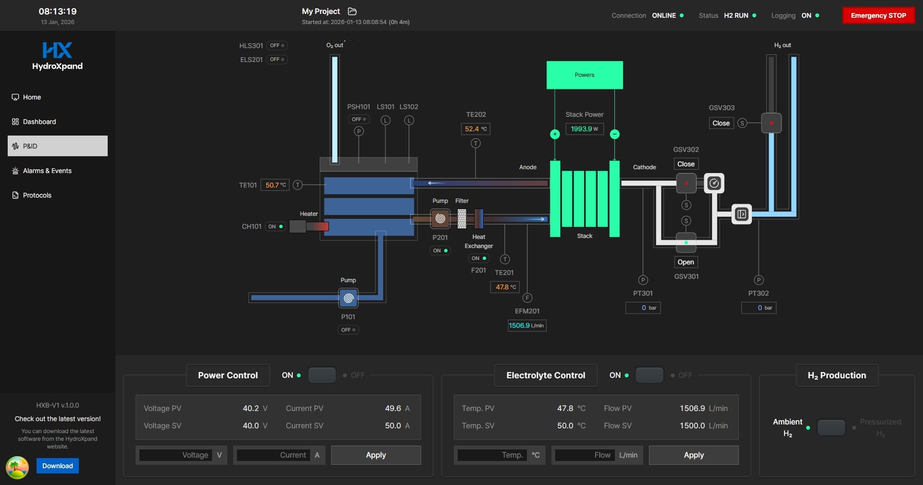Image resolution: width=923 pixels, height=485 pixels.
Task: Go to Alarms & Events
Action: pyautogui.click(x=47, y=171)
